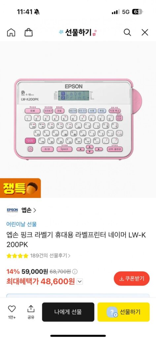Tap the 나에게 선물 button
This screenshot has width=156, height=340.
[x=68, y=312]
